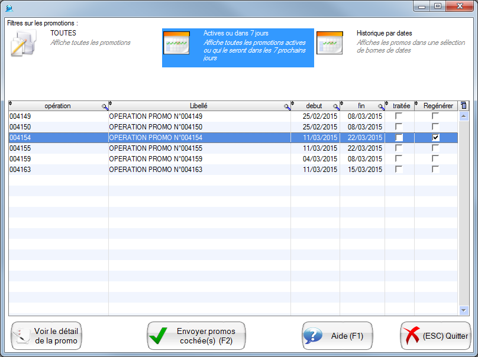478x357 pixels.
Task: Click the search magnifier in opération column header
Action: [105, 107]
